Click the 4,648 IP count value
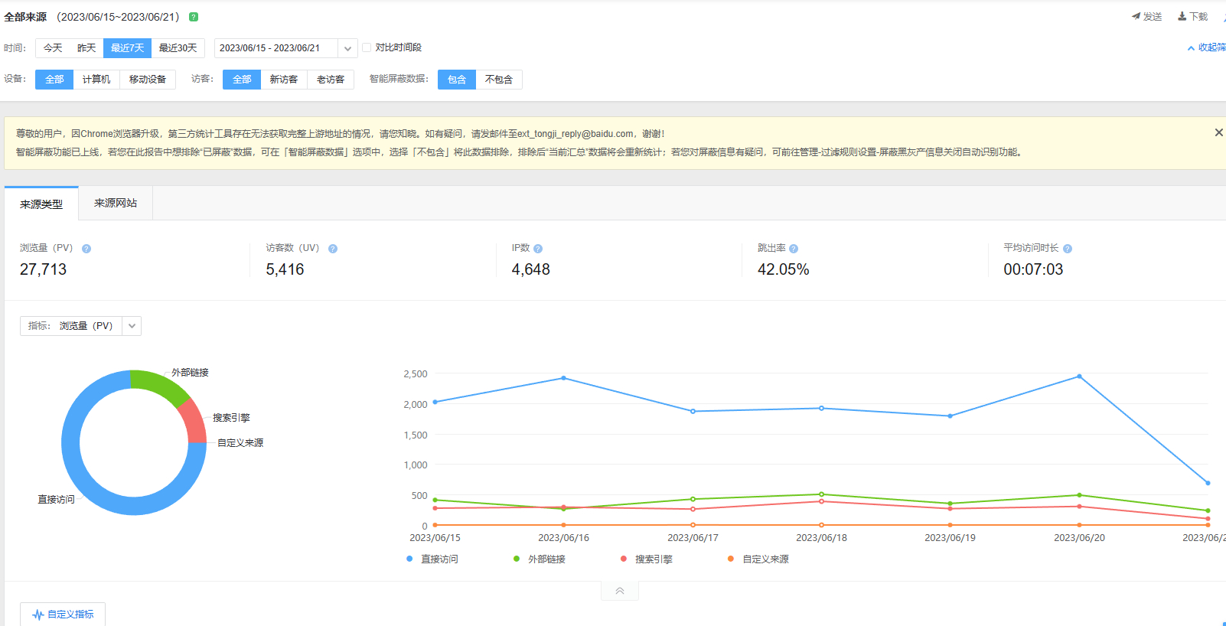The height and width of the screenshot is (626, 1226). 531,269
